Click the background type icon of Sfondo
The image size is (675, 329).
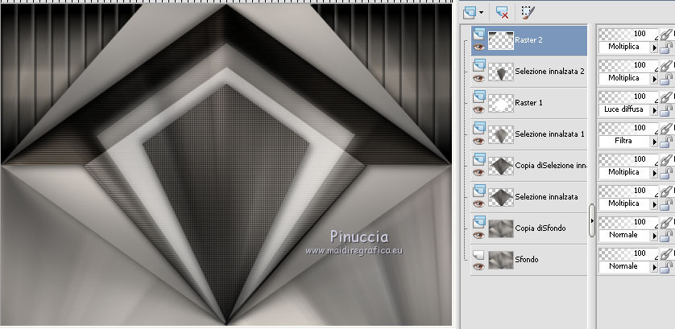[x=478, y=255]
